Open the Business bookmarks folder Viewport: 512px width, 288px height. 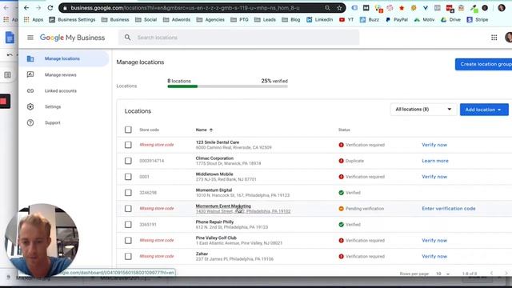point(115,19)
